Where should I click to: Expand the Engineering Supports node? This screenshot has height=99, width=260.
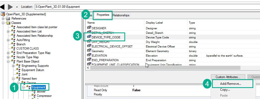[13, 66]
